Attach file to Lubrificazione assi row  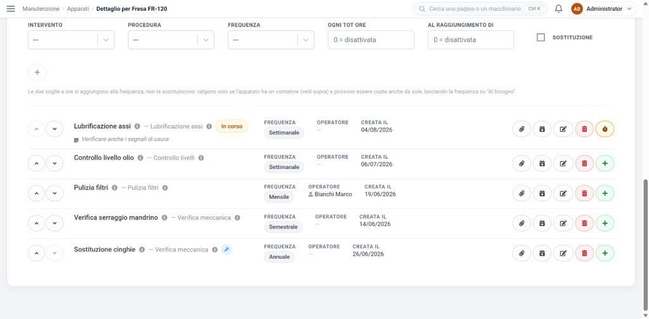(522, 129)
